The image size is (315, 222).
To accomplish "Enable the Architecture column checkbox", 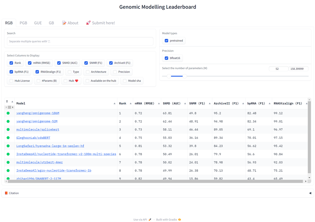I will [x=87, y=72].
